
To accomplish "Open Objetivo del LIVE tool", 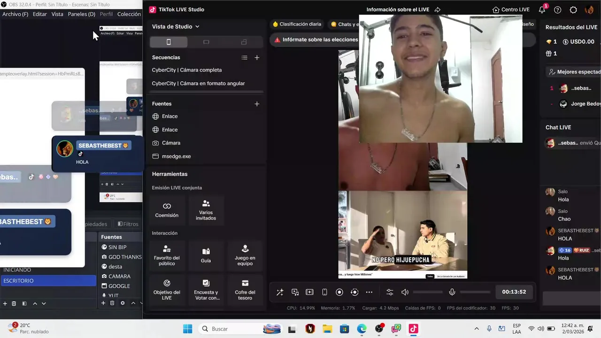I will [167, 290].
